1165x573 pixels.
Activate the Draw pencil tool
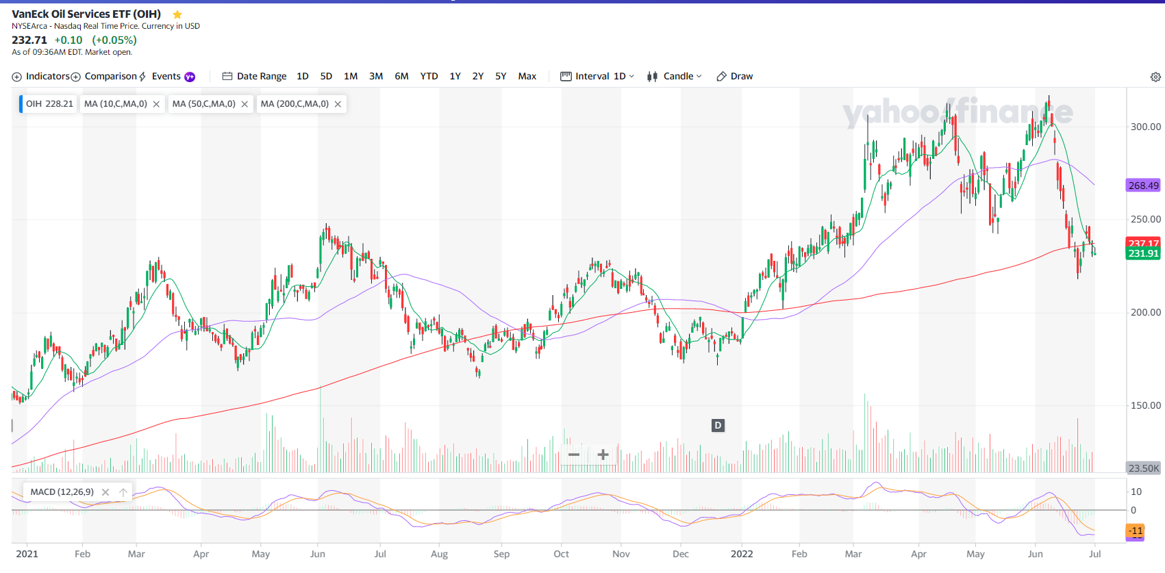(x=734, y=77)
